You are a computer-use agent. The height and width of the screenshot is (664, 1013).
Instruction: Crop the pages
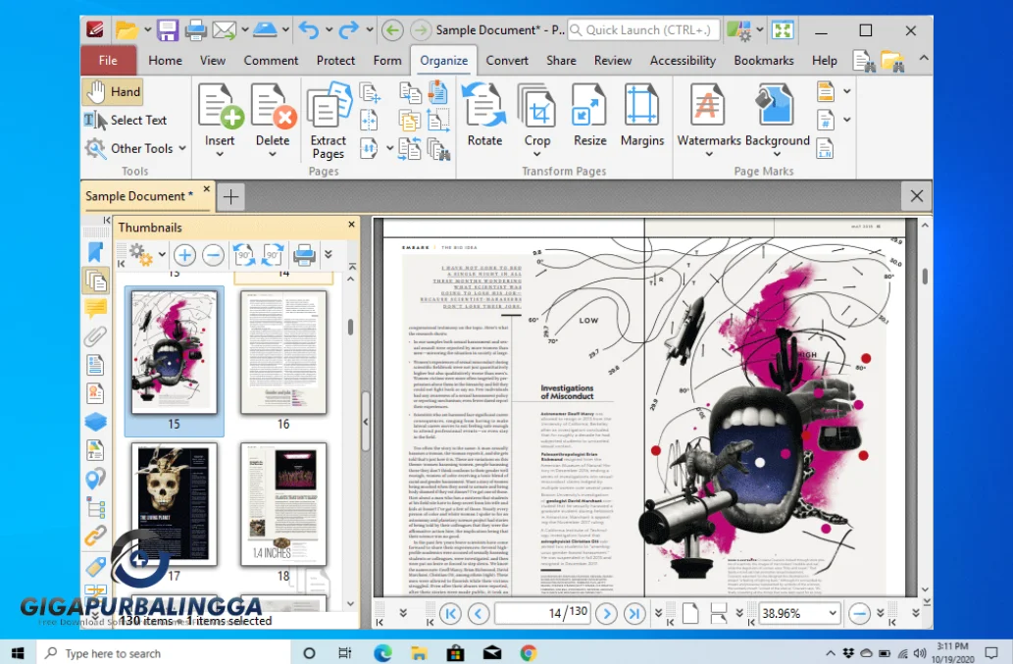(x=537, y=113)
